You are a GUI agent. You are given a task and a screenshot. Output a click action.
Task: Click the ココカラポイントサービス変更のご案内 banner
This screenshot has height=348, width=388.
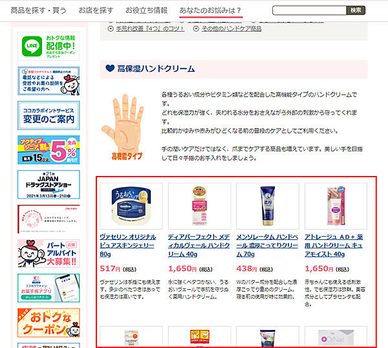[x=48, y=115]
